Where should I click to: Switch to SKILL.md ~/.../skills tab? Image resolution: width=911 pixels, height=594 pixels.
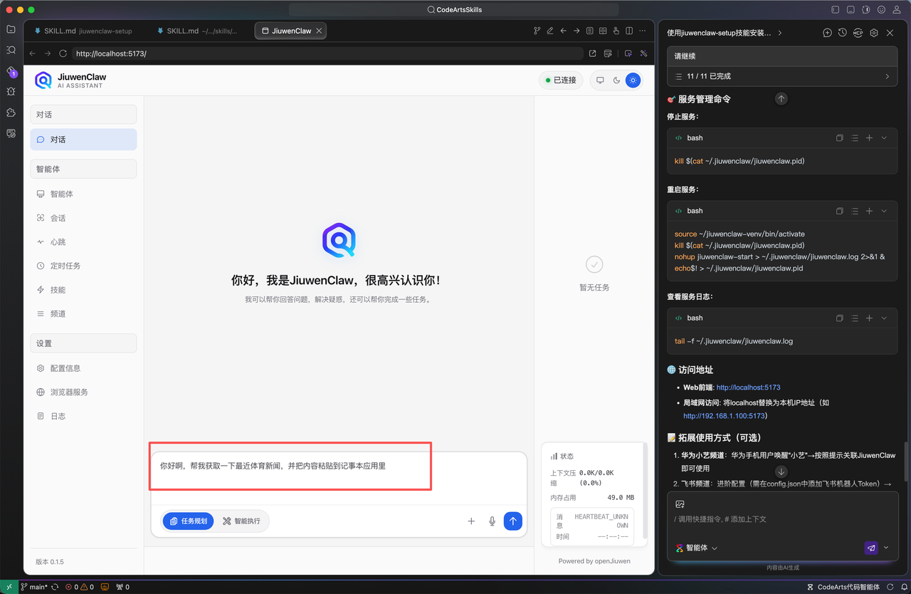[197, 31]
